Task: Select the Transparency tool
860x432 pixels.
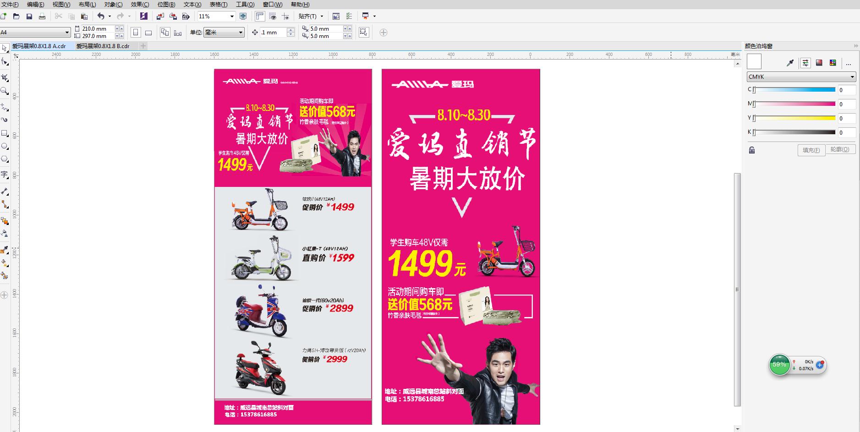Action: click(5, 233)
